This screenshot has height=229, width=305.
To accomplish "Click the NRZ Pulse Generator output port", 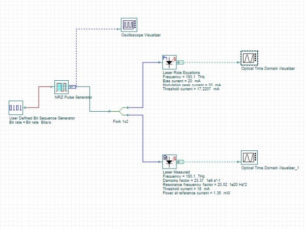I will pos(73,87).
